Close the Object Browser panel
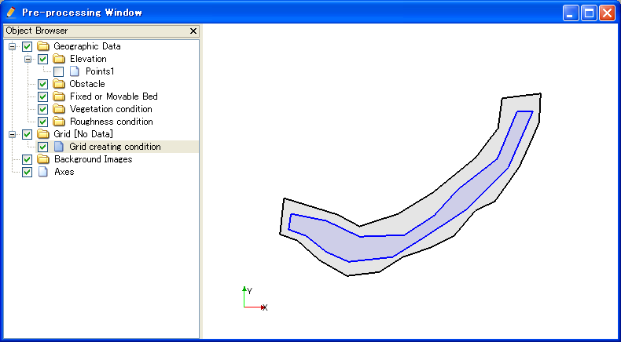 pos(193,31)
